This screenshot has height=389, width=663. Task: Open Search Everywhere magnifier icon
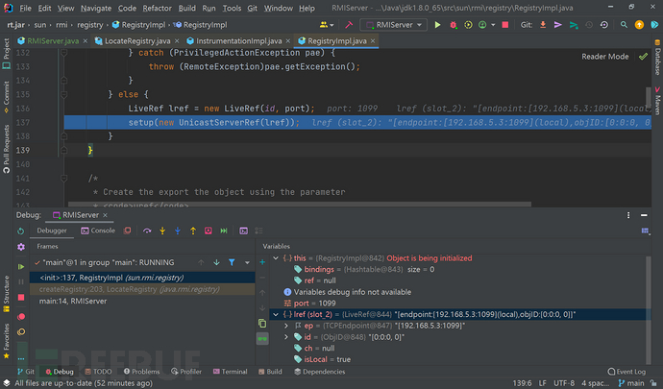click(624, 25)
